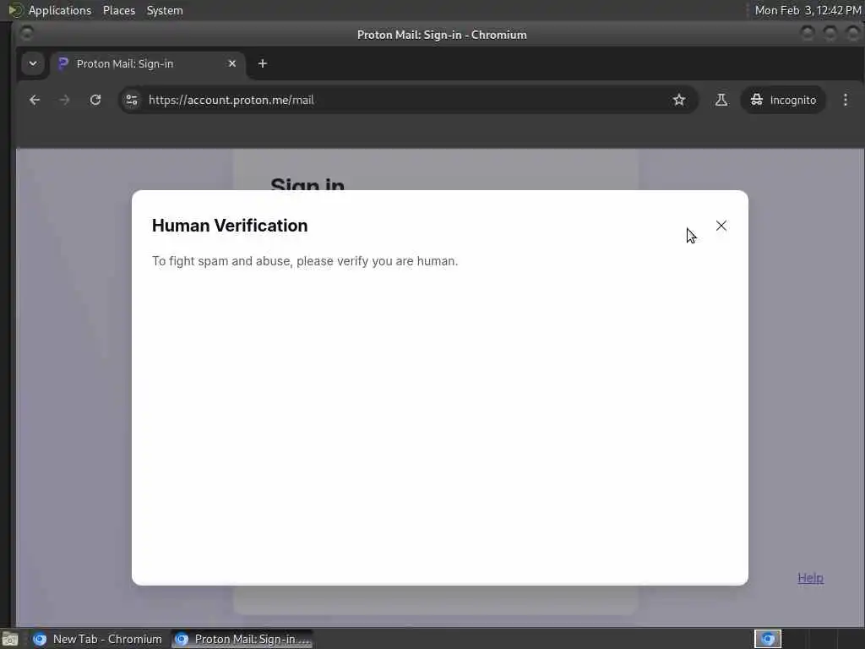This screenshot has height=649, width=865.
Task: Click the Incognito indicator button
Action: point(783,100)
